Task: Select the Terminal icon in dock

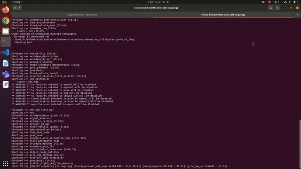Action: [6, 42]
